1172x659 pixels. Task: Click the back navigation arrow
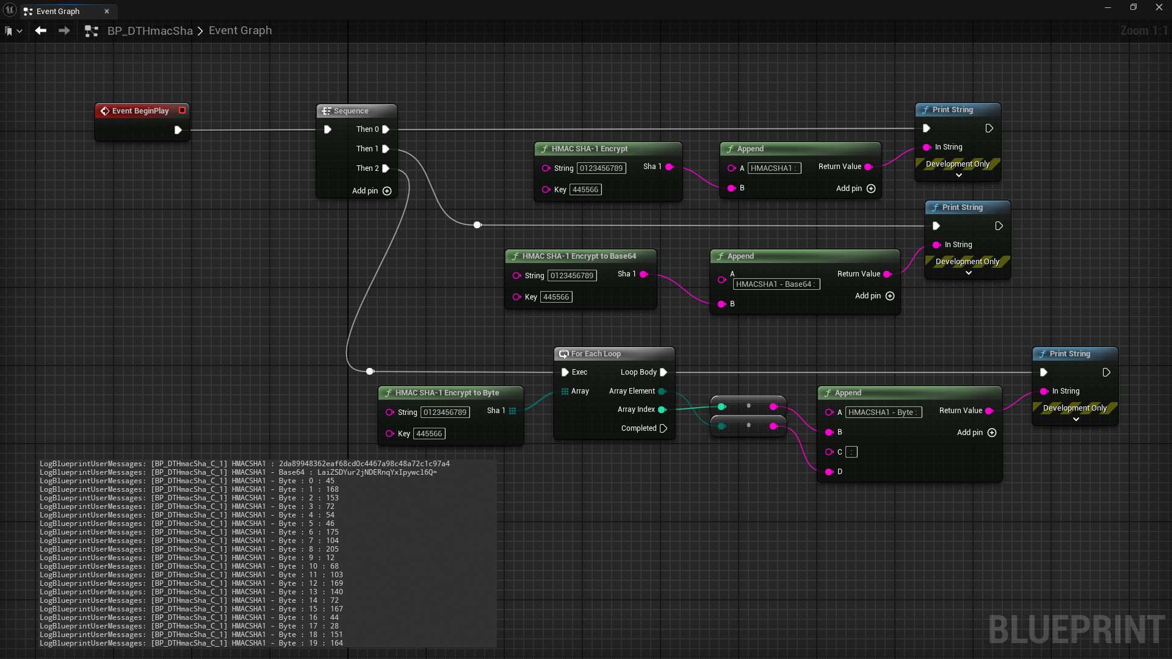tap(41, 31)
